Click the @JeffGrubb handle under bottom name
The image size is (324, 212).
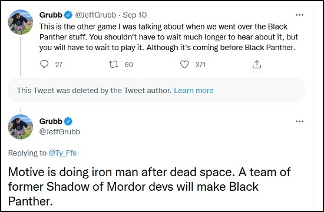point(59,132)
